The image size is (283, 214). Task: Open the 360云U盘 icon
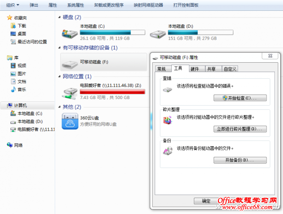coord(70,121)
